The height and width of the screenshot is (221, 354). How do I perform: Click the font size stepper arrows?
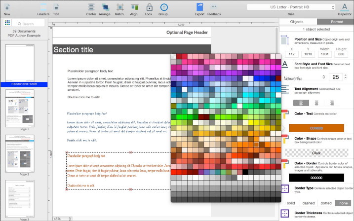pos(346,76)
